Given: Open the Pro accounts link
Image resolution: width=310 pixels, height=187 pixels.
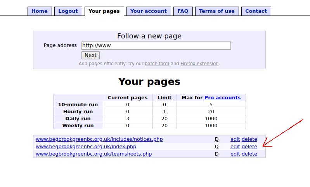Looking at the screenshot, I should 222,98.
